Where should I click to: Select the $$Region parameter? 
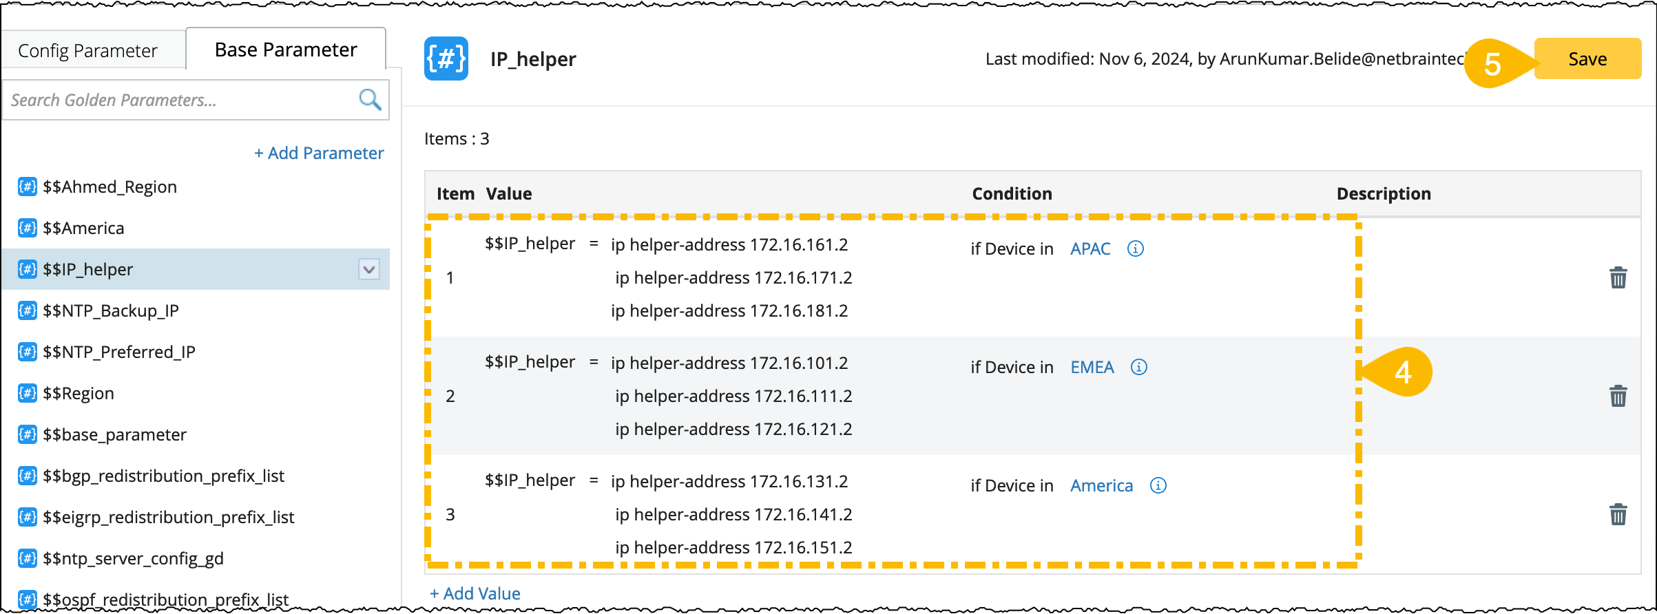point(78,393)
